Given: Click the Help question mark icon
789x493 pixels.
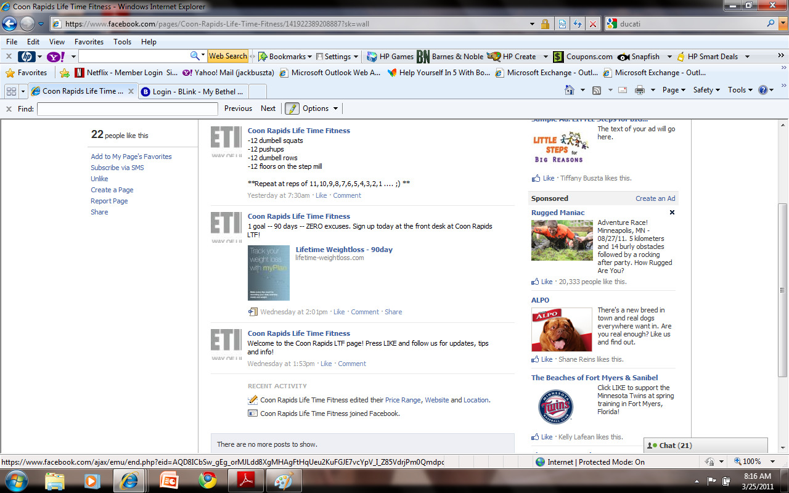Looking at the screenshot, I should pos(763,90).
